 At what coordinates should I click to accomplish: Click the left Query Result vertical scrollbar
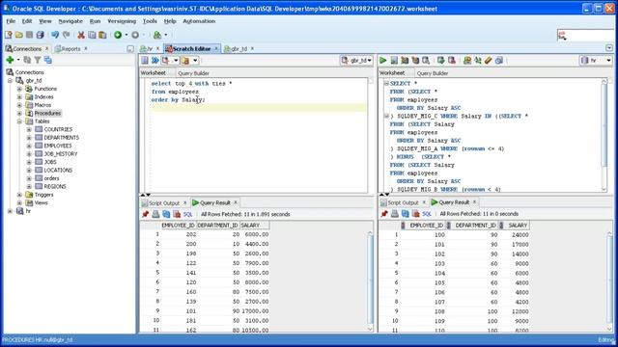pos(370,280)
